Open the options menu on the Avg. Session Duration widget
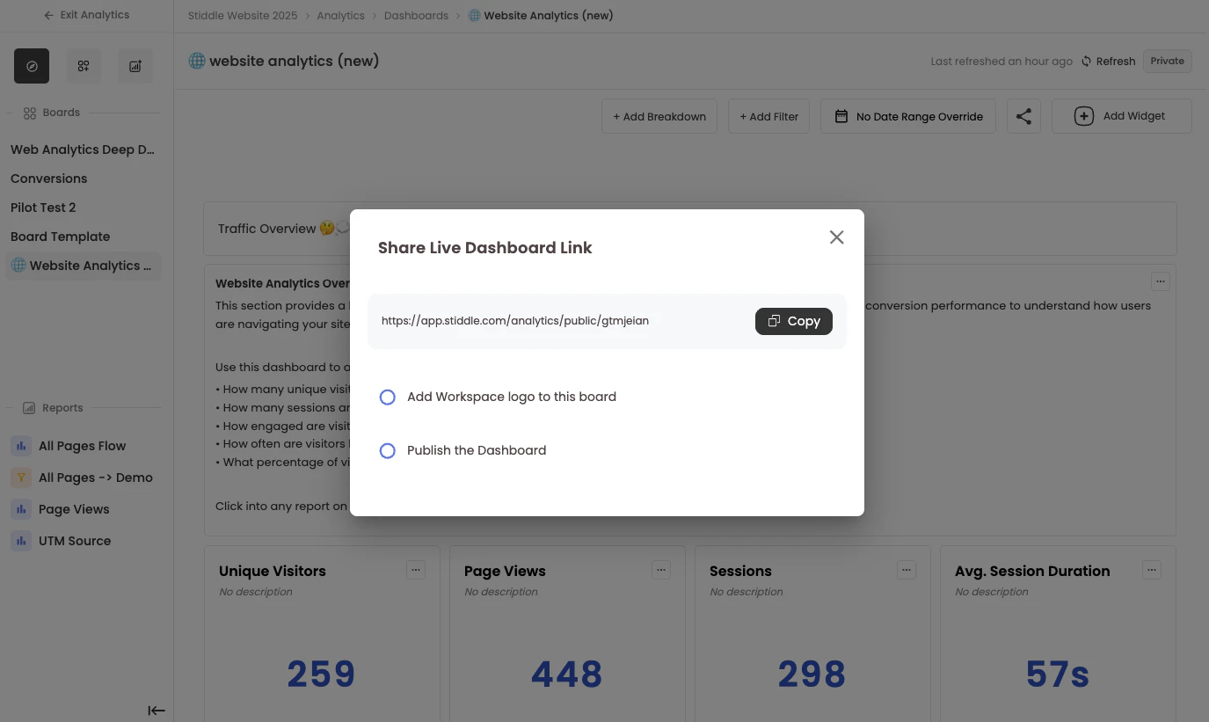1209x722 pixels. (1152, 570)
